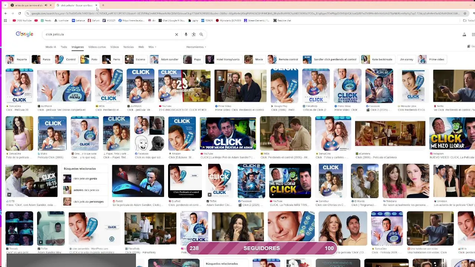Mute the tab playing audio via speaker icon
Viewport: 475px width, 267px height.
tap(46, 5)
